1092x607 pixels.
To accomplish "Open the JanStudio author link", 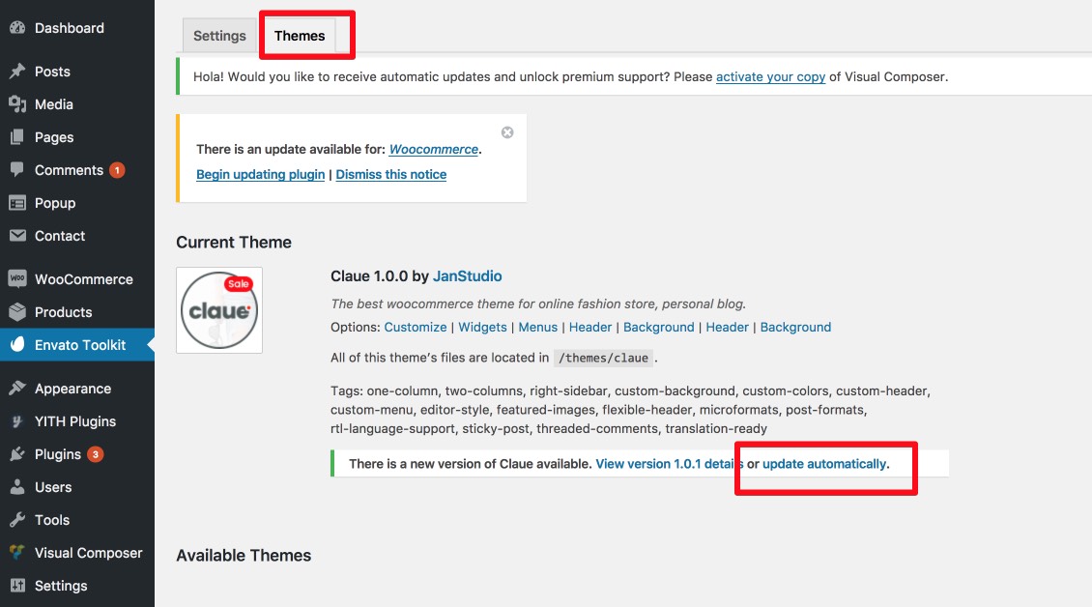I will pyautogui.click(x=468, y=276).
